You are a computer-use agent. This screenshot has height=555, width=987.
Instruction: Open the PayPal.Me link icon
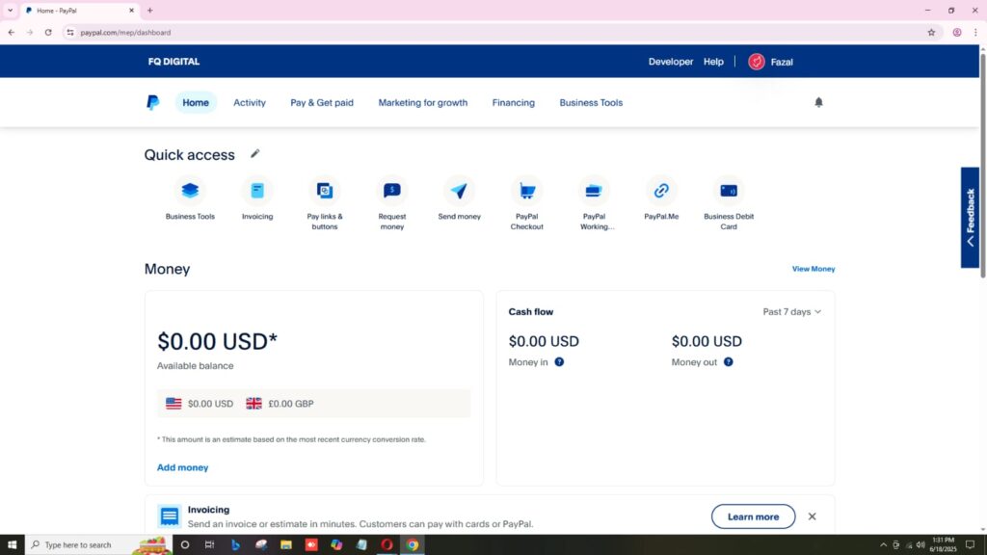(661, 191)
